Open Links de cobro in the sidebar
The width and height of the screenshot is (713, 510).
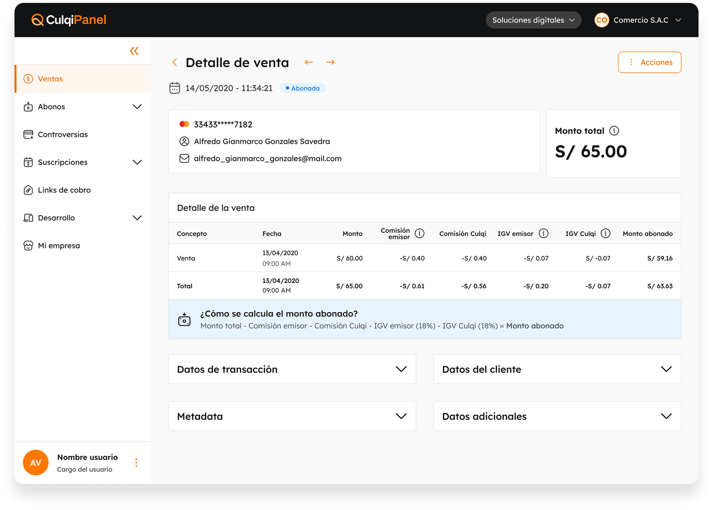pos(64,190)
